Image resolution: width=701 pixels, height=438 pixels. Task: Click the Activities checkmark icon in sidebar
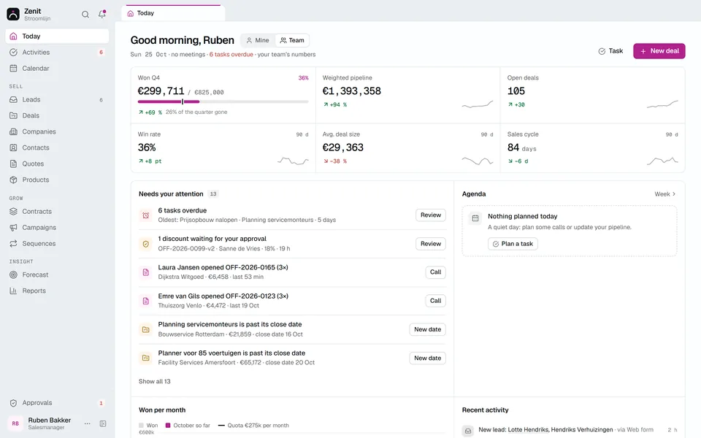click(x=13, y=53)
